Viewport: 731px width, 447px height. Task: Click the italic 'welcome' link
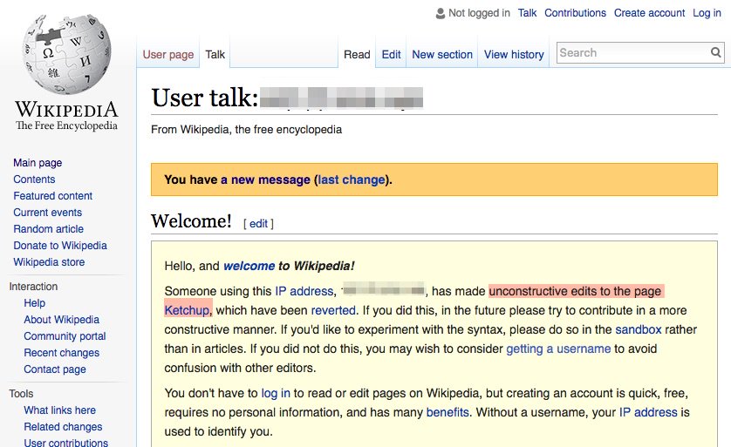coord(249,267)
